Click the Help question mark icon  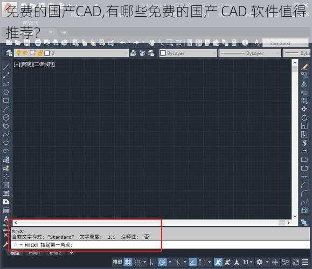point(245,43)
